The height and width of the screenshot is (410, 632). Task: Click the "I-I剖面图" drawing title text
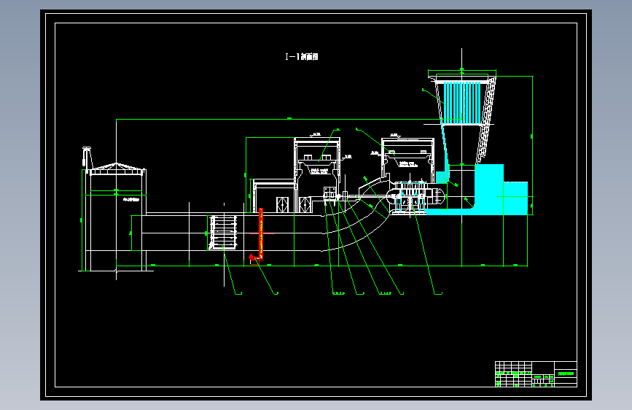(x=302, y=57)
